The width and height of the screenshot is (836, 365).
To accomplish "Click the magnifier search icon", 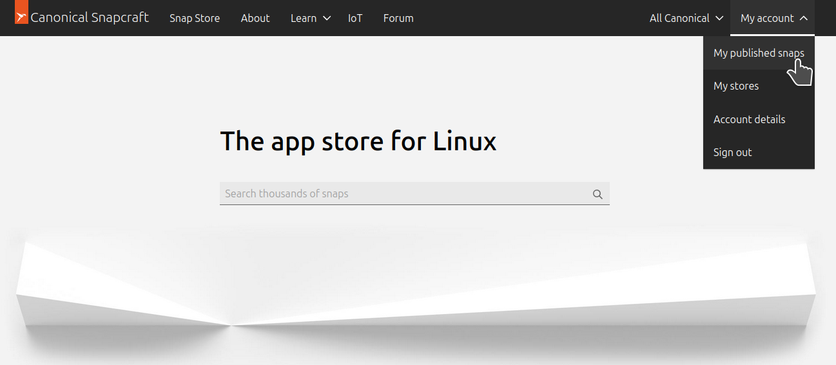I will (x=598, y=194).
